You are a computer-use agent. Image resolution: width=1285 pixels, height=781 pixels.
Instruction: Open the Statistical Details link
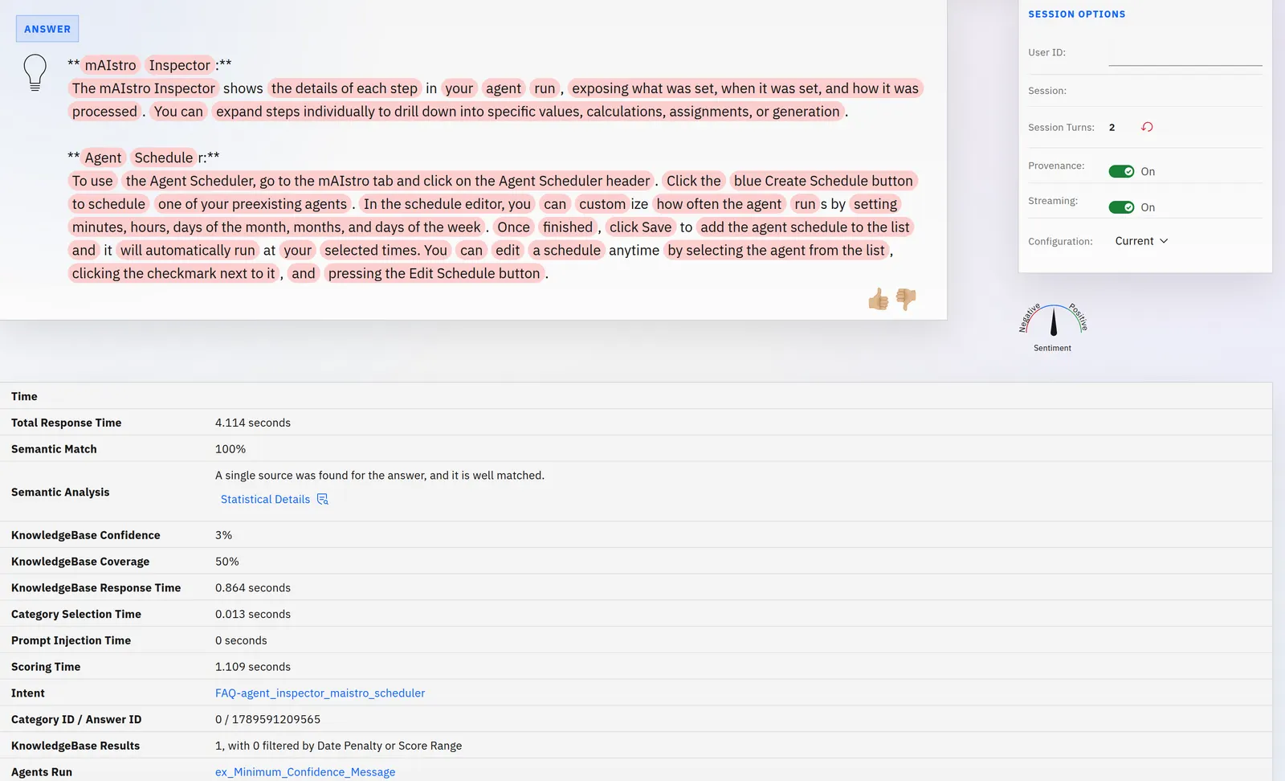(x=265, y=499)
